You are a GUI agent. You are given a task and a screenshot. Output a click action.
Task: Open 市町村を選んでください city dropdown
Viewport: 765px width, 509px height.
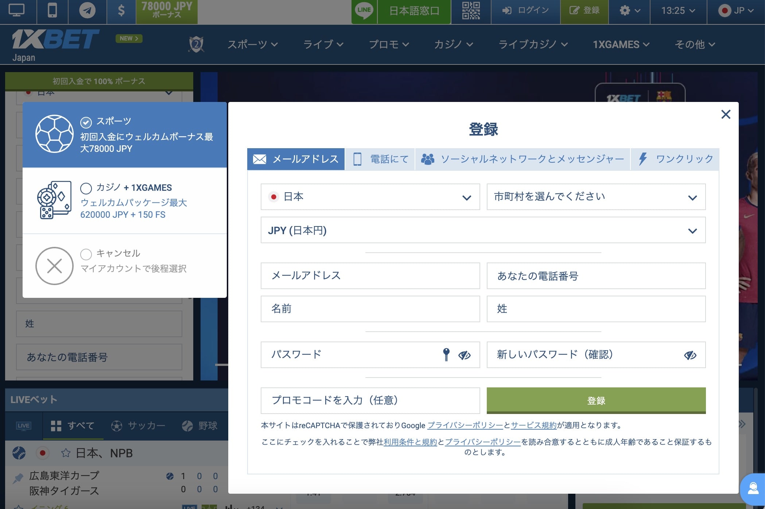click(x=596, y=197)
